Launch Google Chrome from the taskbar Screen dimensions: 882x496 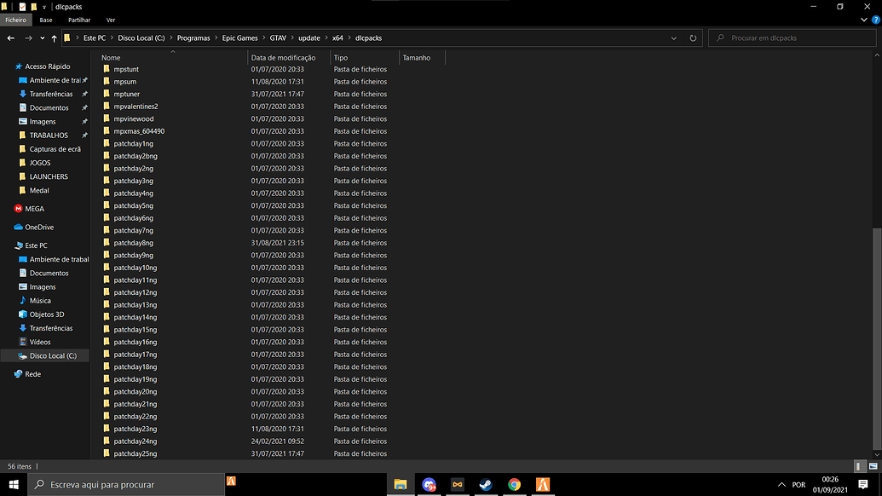tap(515, 484)
